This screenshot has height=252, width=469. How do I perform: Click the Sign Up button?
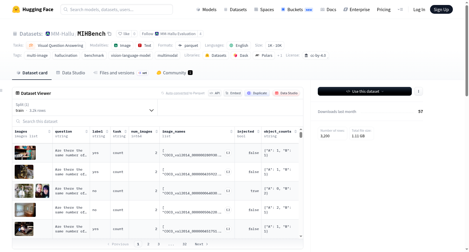pos(441,9)
